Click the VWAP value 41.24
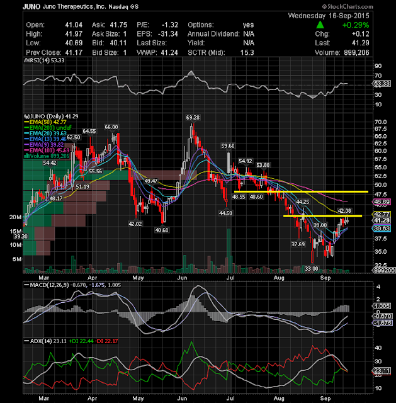This screenshot has height=403, width=396. coord(169,52)
